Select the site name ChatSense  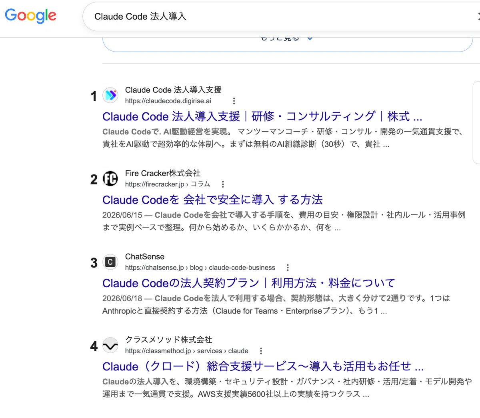point(145,256)
